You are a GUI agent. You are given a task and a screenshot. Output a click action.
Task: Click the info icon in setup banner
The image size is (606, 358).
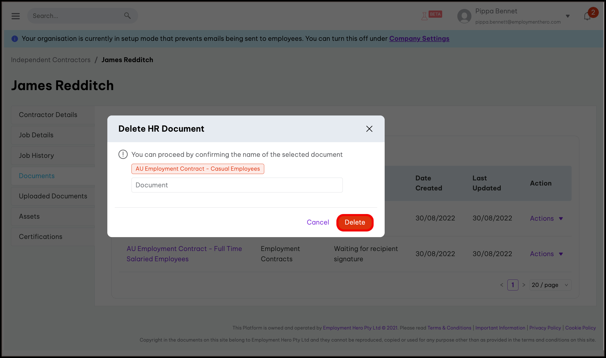pos(15,39)
